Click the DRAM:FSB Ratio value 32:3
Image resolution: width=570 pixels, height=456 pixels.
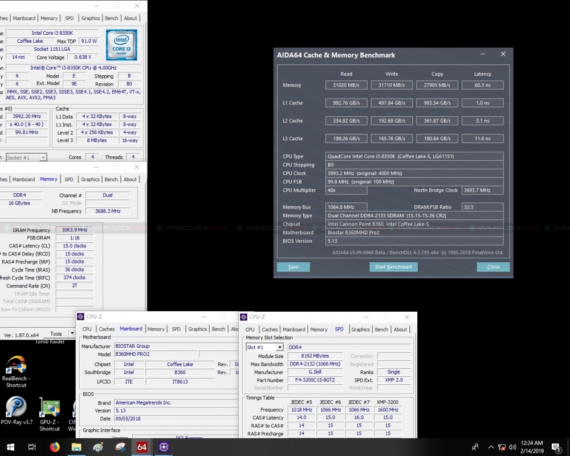coord(483,207)
